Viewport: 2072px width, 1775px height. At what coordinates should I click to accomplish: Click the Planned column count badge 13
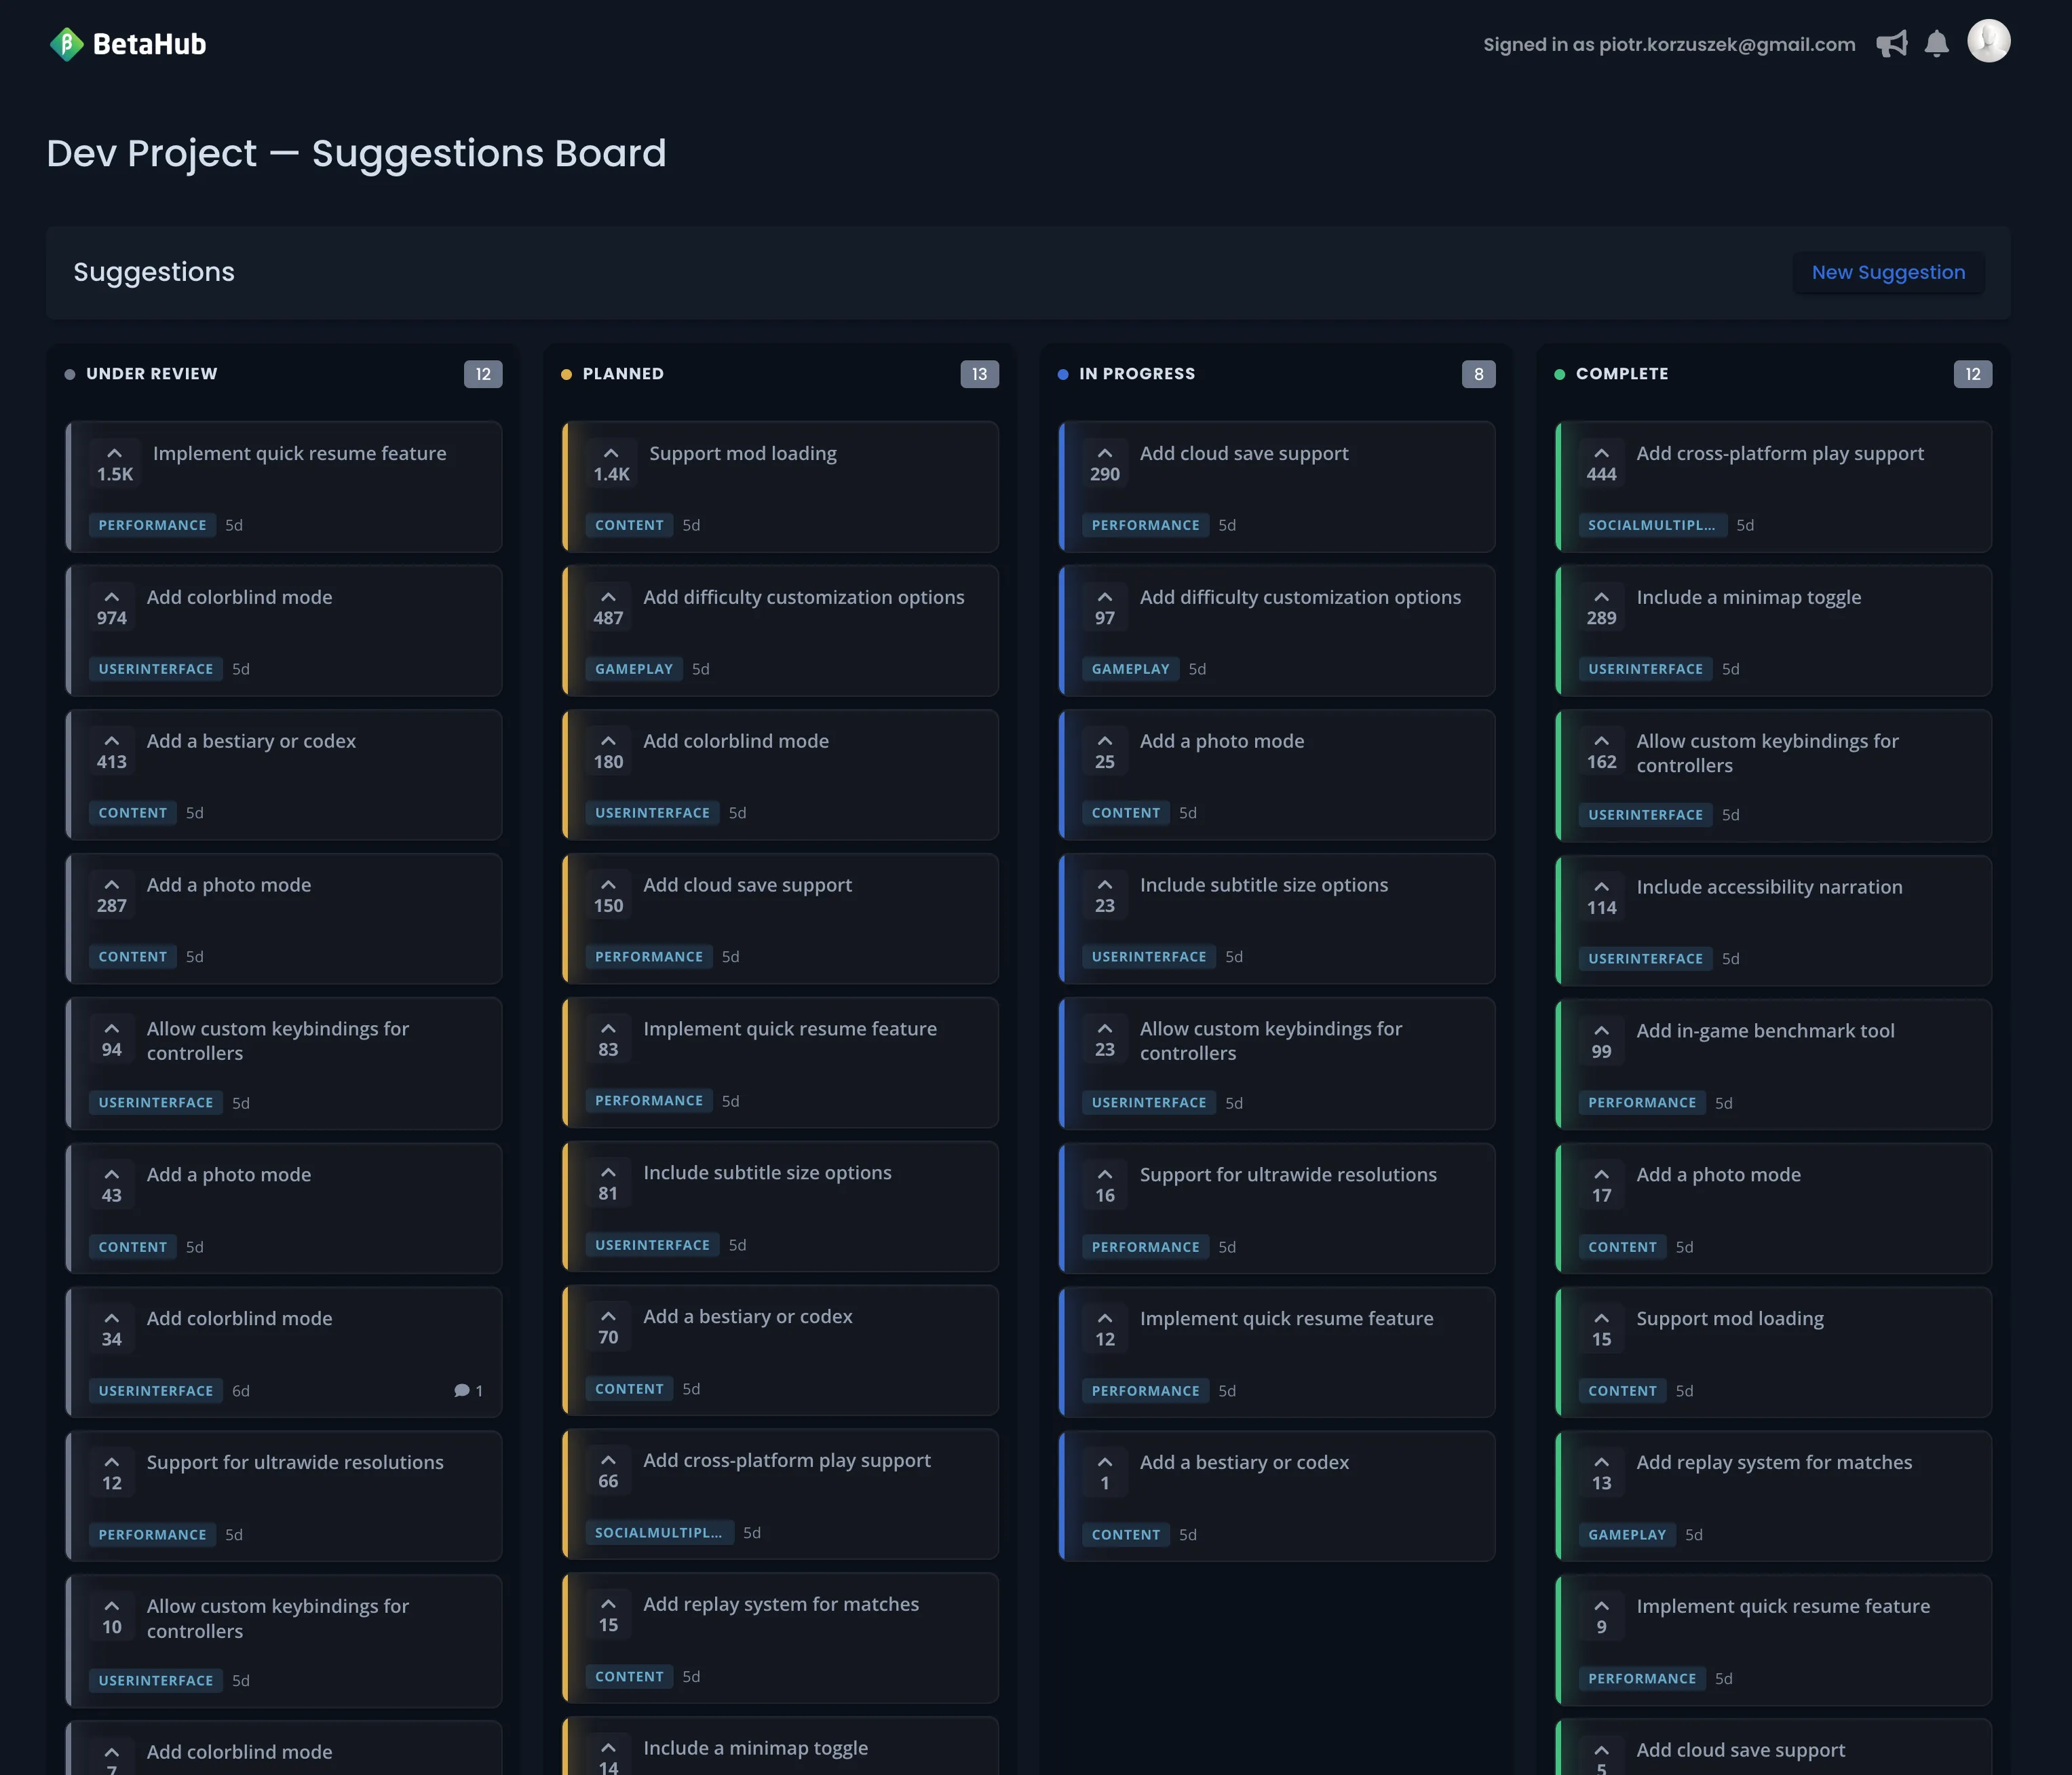pyautogui.click(x=979, y=374)
